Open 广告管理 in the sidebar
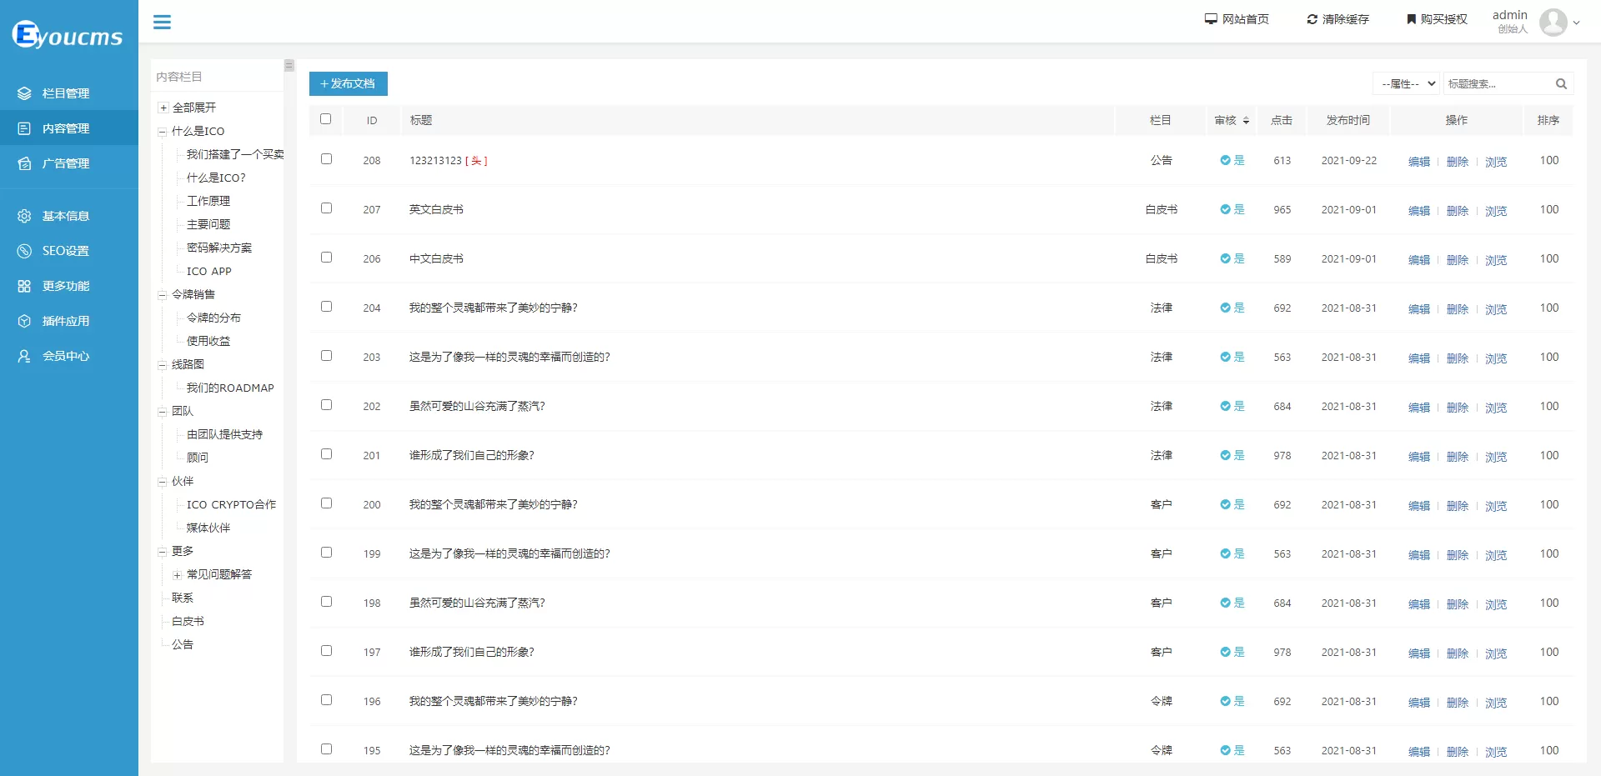This screenshot has width=1601, height=776. tap(66, 163)
